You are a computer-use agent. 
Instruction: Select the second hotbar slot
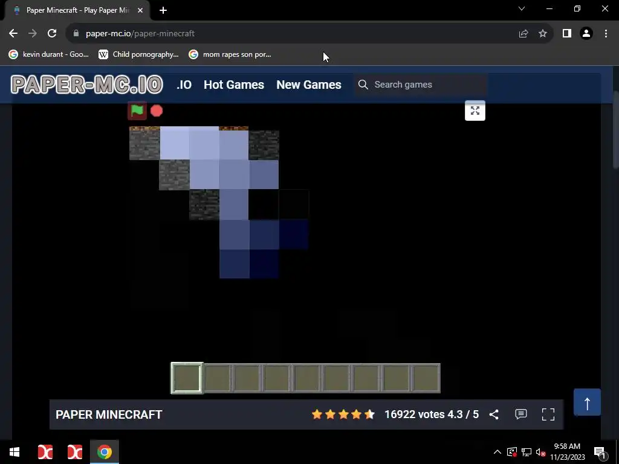coord(217,378)
